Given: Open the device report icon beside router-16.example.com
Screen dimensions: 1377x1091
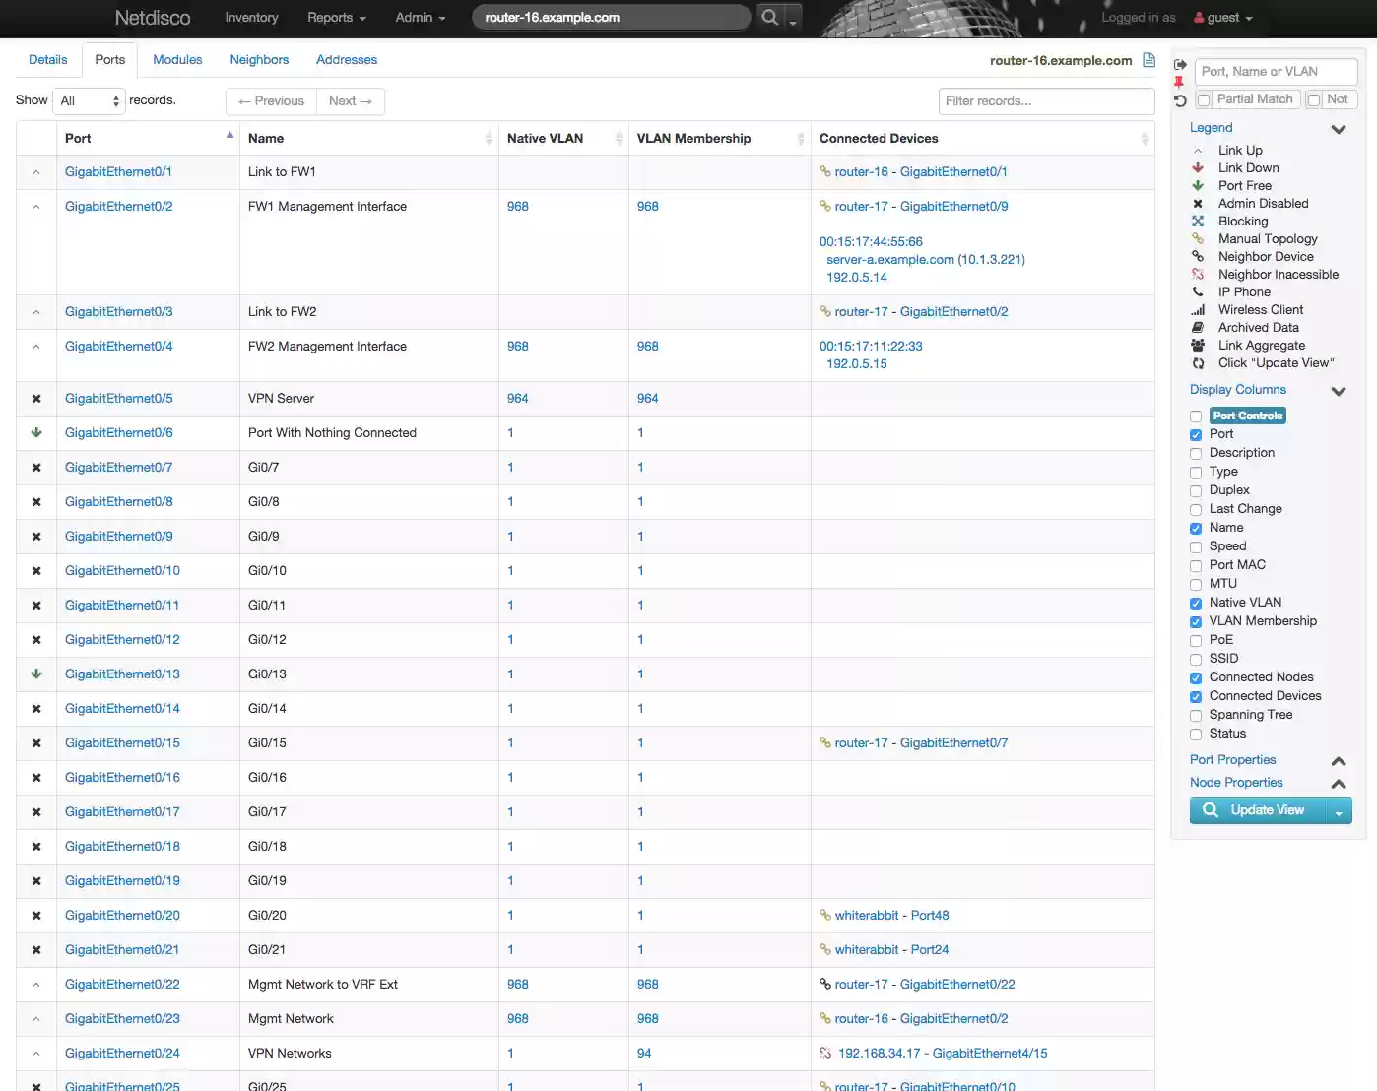Looking at the screenshot, I should coord(1148,60).
